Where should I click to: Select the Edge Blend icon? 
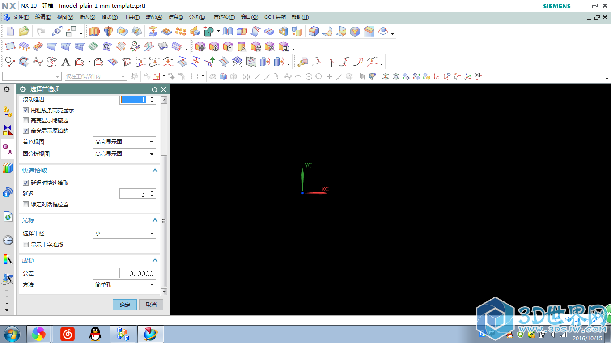(314, 32)
